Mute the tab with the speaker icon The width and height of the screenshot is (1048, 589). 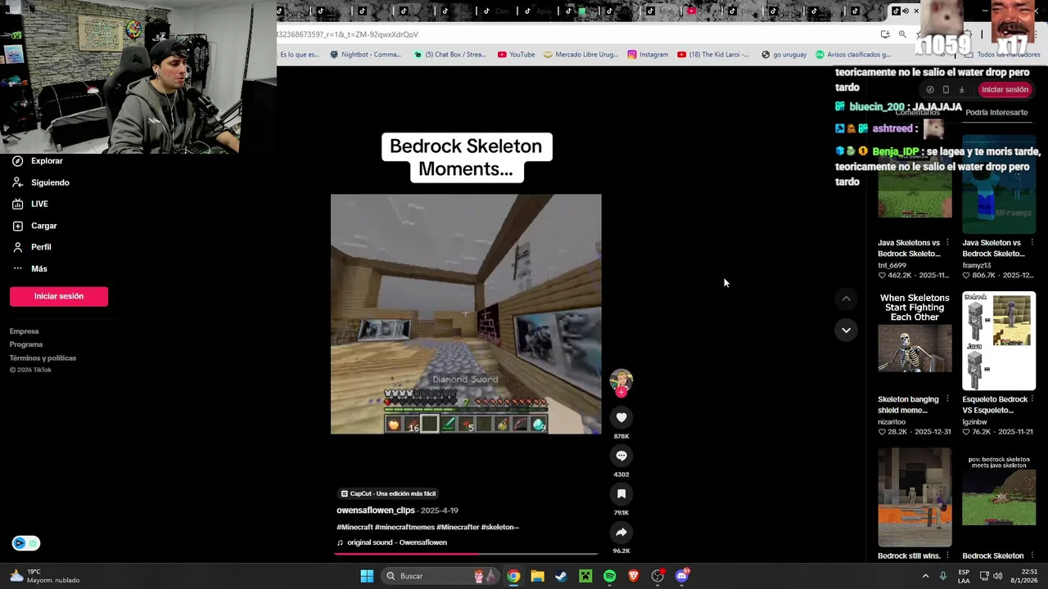pos(906,11)
